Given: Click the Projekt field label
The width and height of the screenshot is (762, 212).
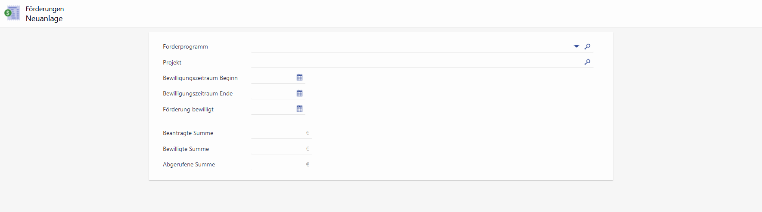Looking at the screenshot, I should pos(172,62).
